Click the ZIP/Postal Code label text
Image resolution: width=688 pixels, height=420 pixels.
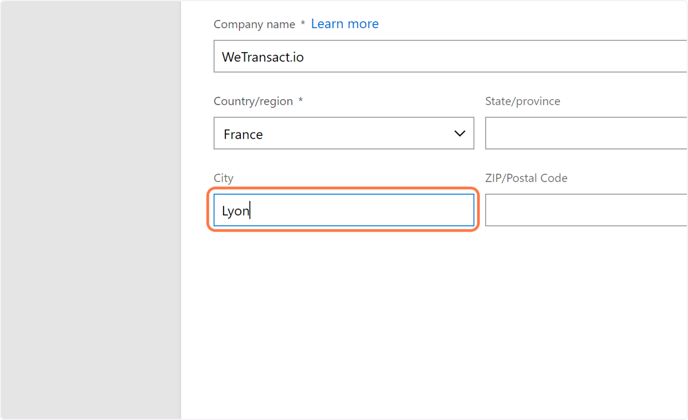(x=526, y=178)
